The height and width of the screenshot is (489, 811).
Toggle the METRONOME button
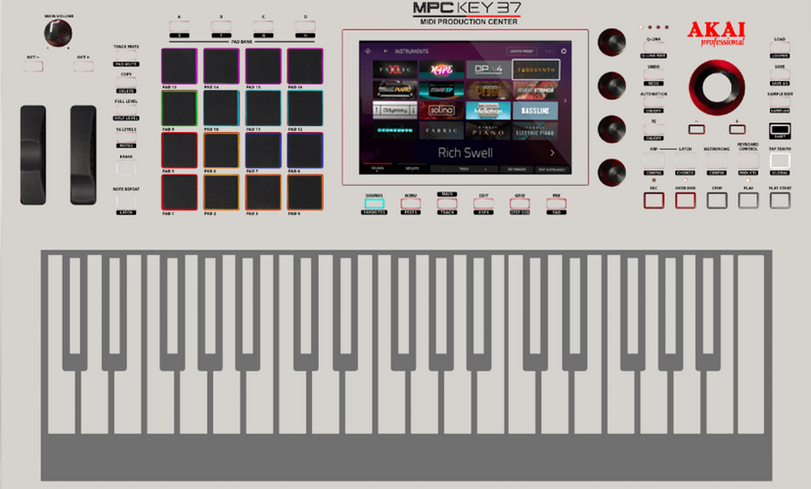point(717,160)
